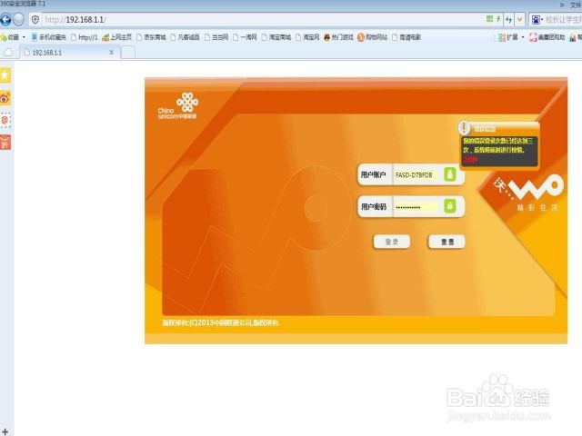Screen dimensions: 582x436
Task: Click the yellow error message text in the popup
Action: pyautogui.click(x=497, y=145)
